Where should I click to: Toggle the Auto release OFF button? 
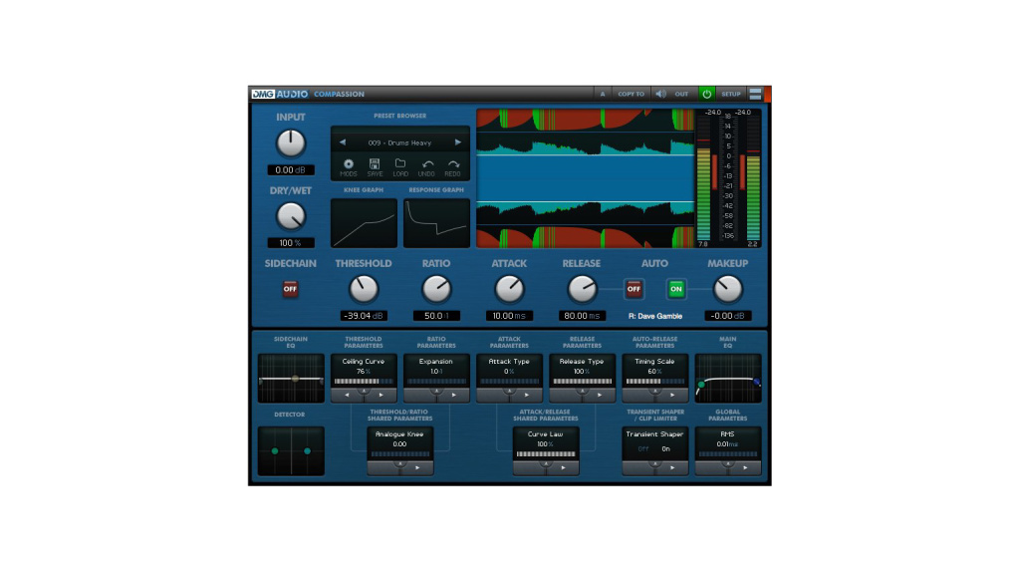[x=634, y=289]
